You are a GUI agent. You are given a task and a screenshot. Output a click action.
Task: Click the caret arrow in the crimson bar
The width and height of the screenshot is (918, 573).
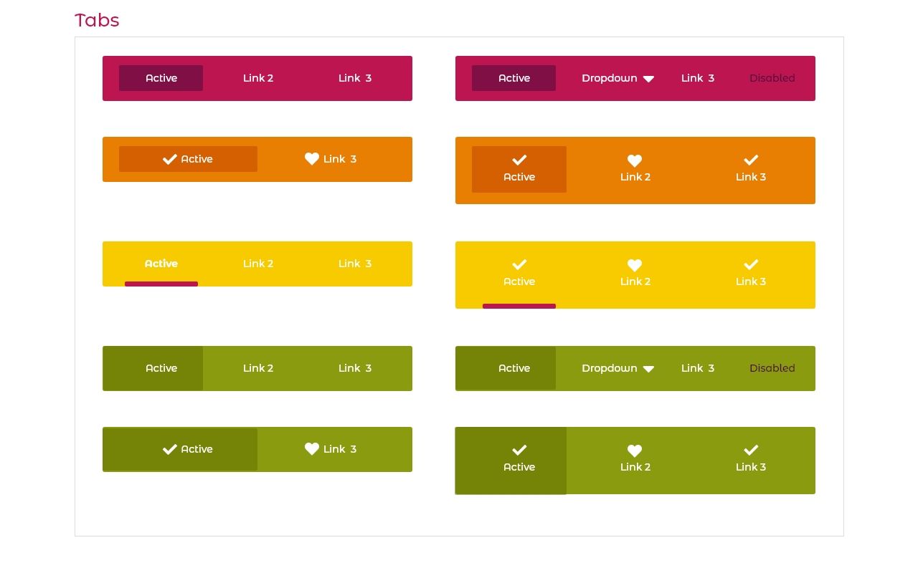coord(648,79)
